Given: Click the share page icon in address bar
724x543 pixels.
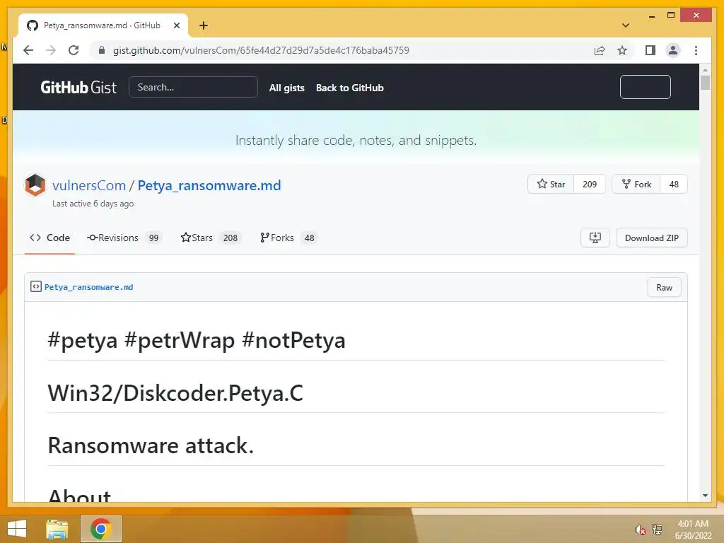Looking at the screenshot, I should tap(600, 50).
